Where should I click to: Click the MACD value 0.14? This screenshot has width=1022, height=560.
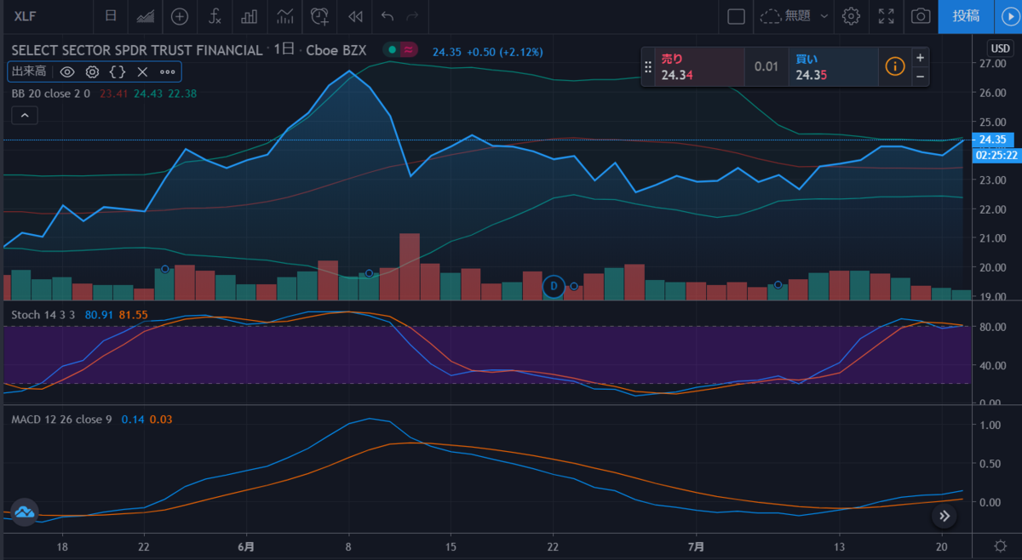tap(132, 419)
